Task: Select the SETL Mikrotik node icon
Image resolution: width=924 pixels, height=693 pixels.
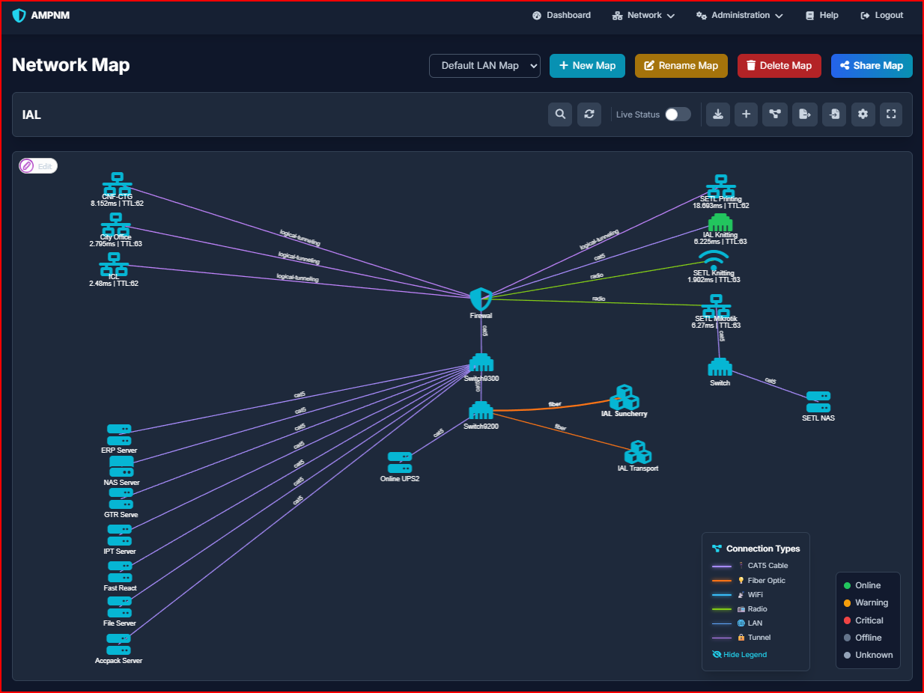Action: coord(717,305)
